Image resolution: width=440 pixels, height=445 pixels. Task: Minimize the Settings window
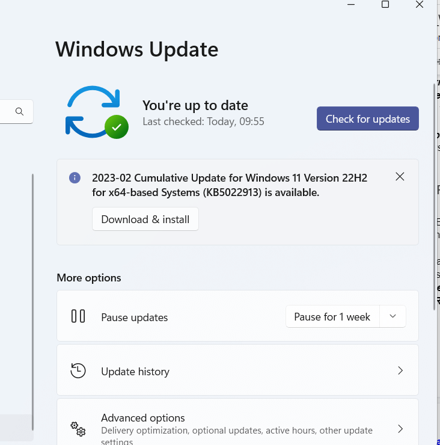click(x=351, y=5)
